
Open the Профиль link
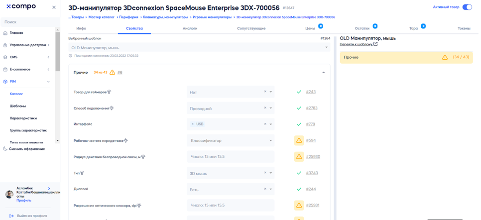tap(24, 201)
